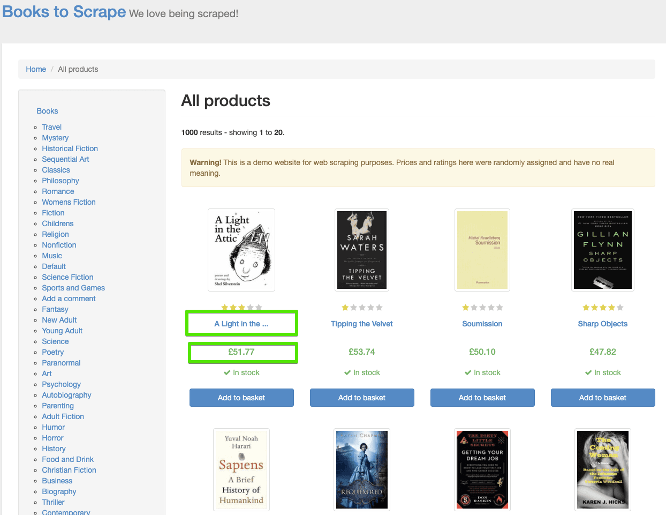Screen dimensions: 666x515
Task: Open the Books root category link
Action: [47, 111]
